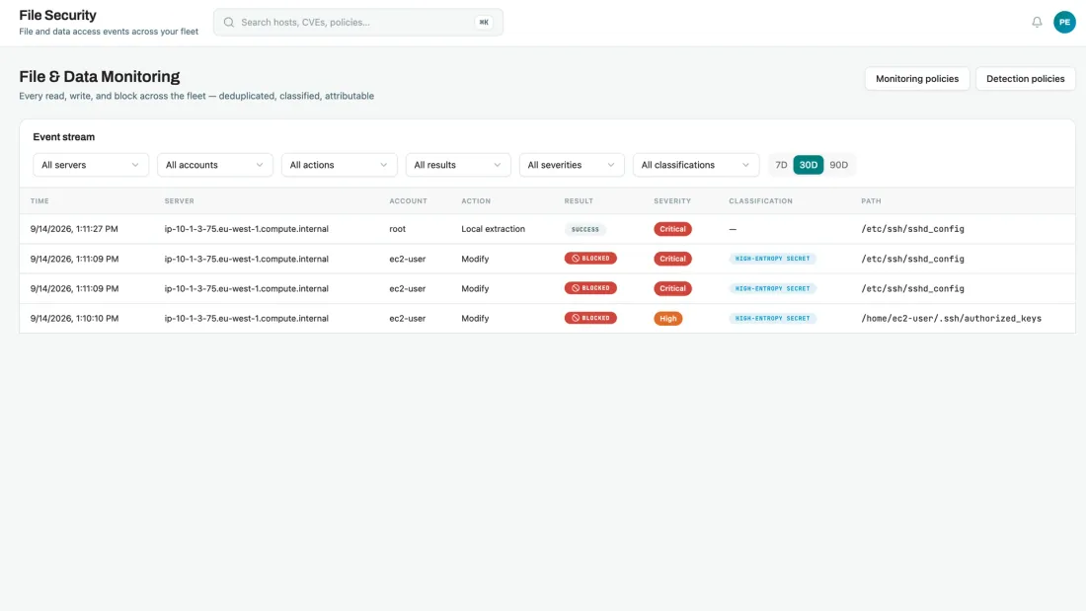Select the 30D time range
This screenshot has height=611, width=1086.
coord(809,165)
